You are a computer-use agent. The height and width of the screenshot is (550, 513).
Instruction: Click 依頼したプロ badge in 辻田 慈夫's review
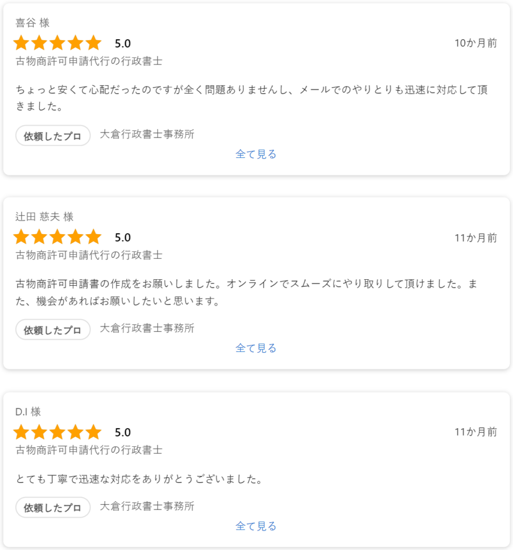coord(53,330)
